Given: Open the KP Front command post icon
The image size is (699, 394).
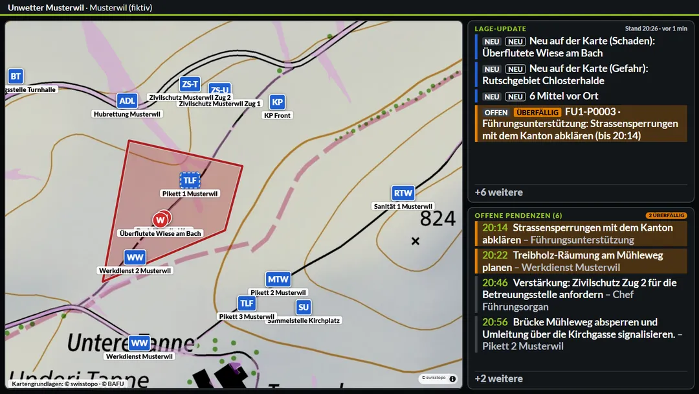Looking at the screenshot, I should (277, 102).
